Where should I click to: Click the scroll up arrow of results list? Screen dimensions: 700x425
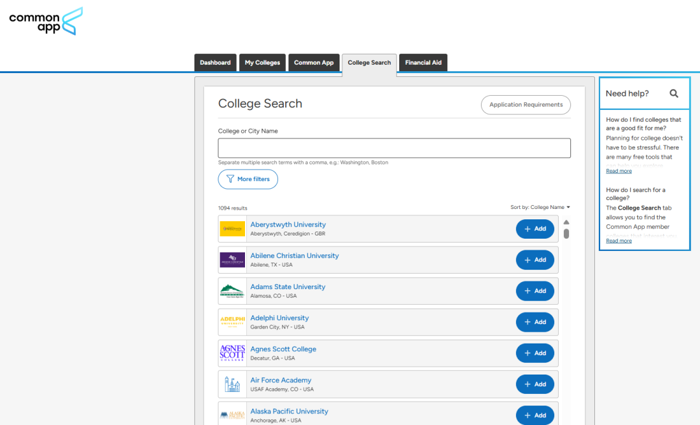click(566, 222)
